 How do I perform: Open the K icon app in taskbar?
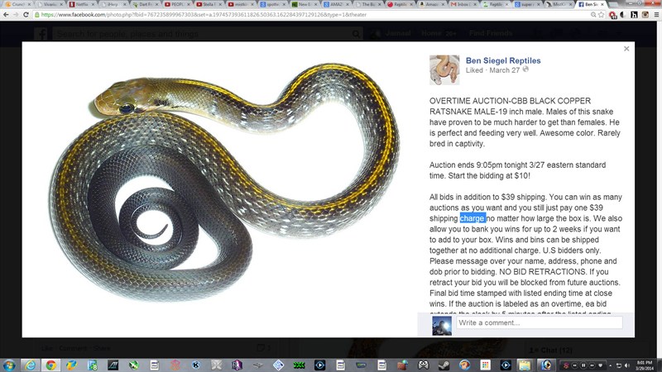(x=195, y=365)
